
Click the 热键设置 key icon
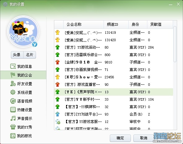click(13, 110)
